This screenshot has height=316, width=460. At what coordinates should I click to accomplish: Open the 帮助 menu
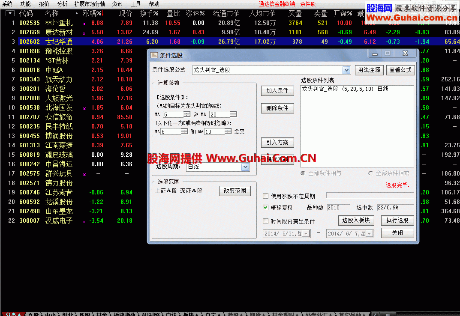point(154,4)
